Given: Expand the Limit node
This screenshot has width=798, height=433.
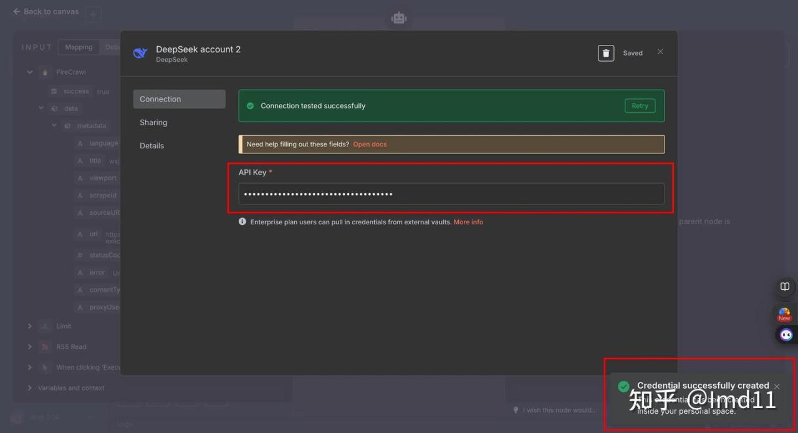Looking at the screenshot, I should pos(29,326).
